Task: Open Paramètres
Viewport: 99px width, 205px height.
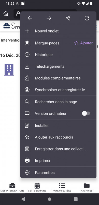Action: [x=58, y=172]
